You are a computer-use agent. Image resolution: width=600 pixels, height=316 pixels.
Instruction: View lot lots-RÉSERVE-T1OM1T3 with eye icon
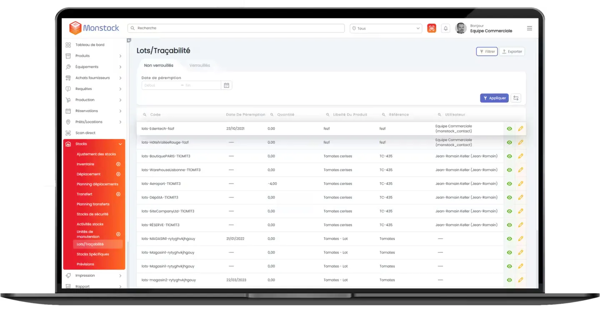coord(509,225)
